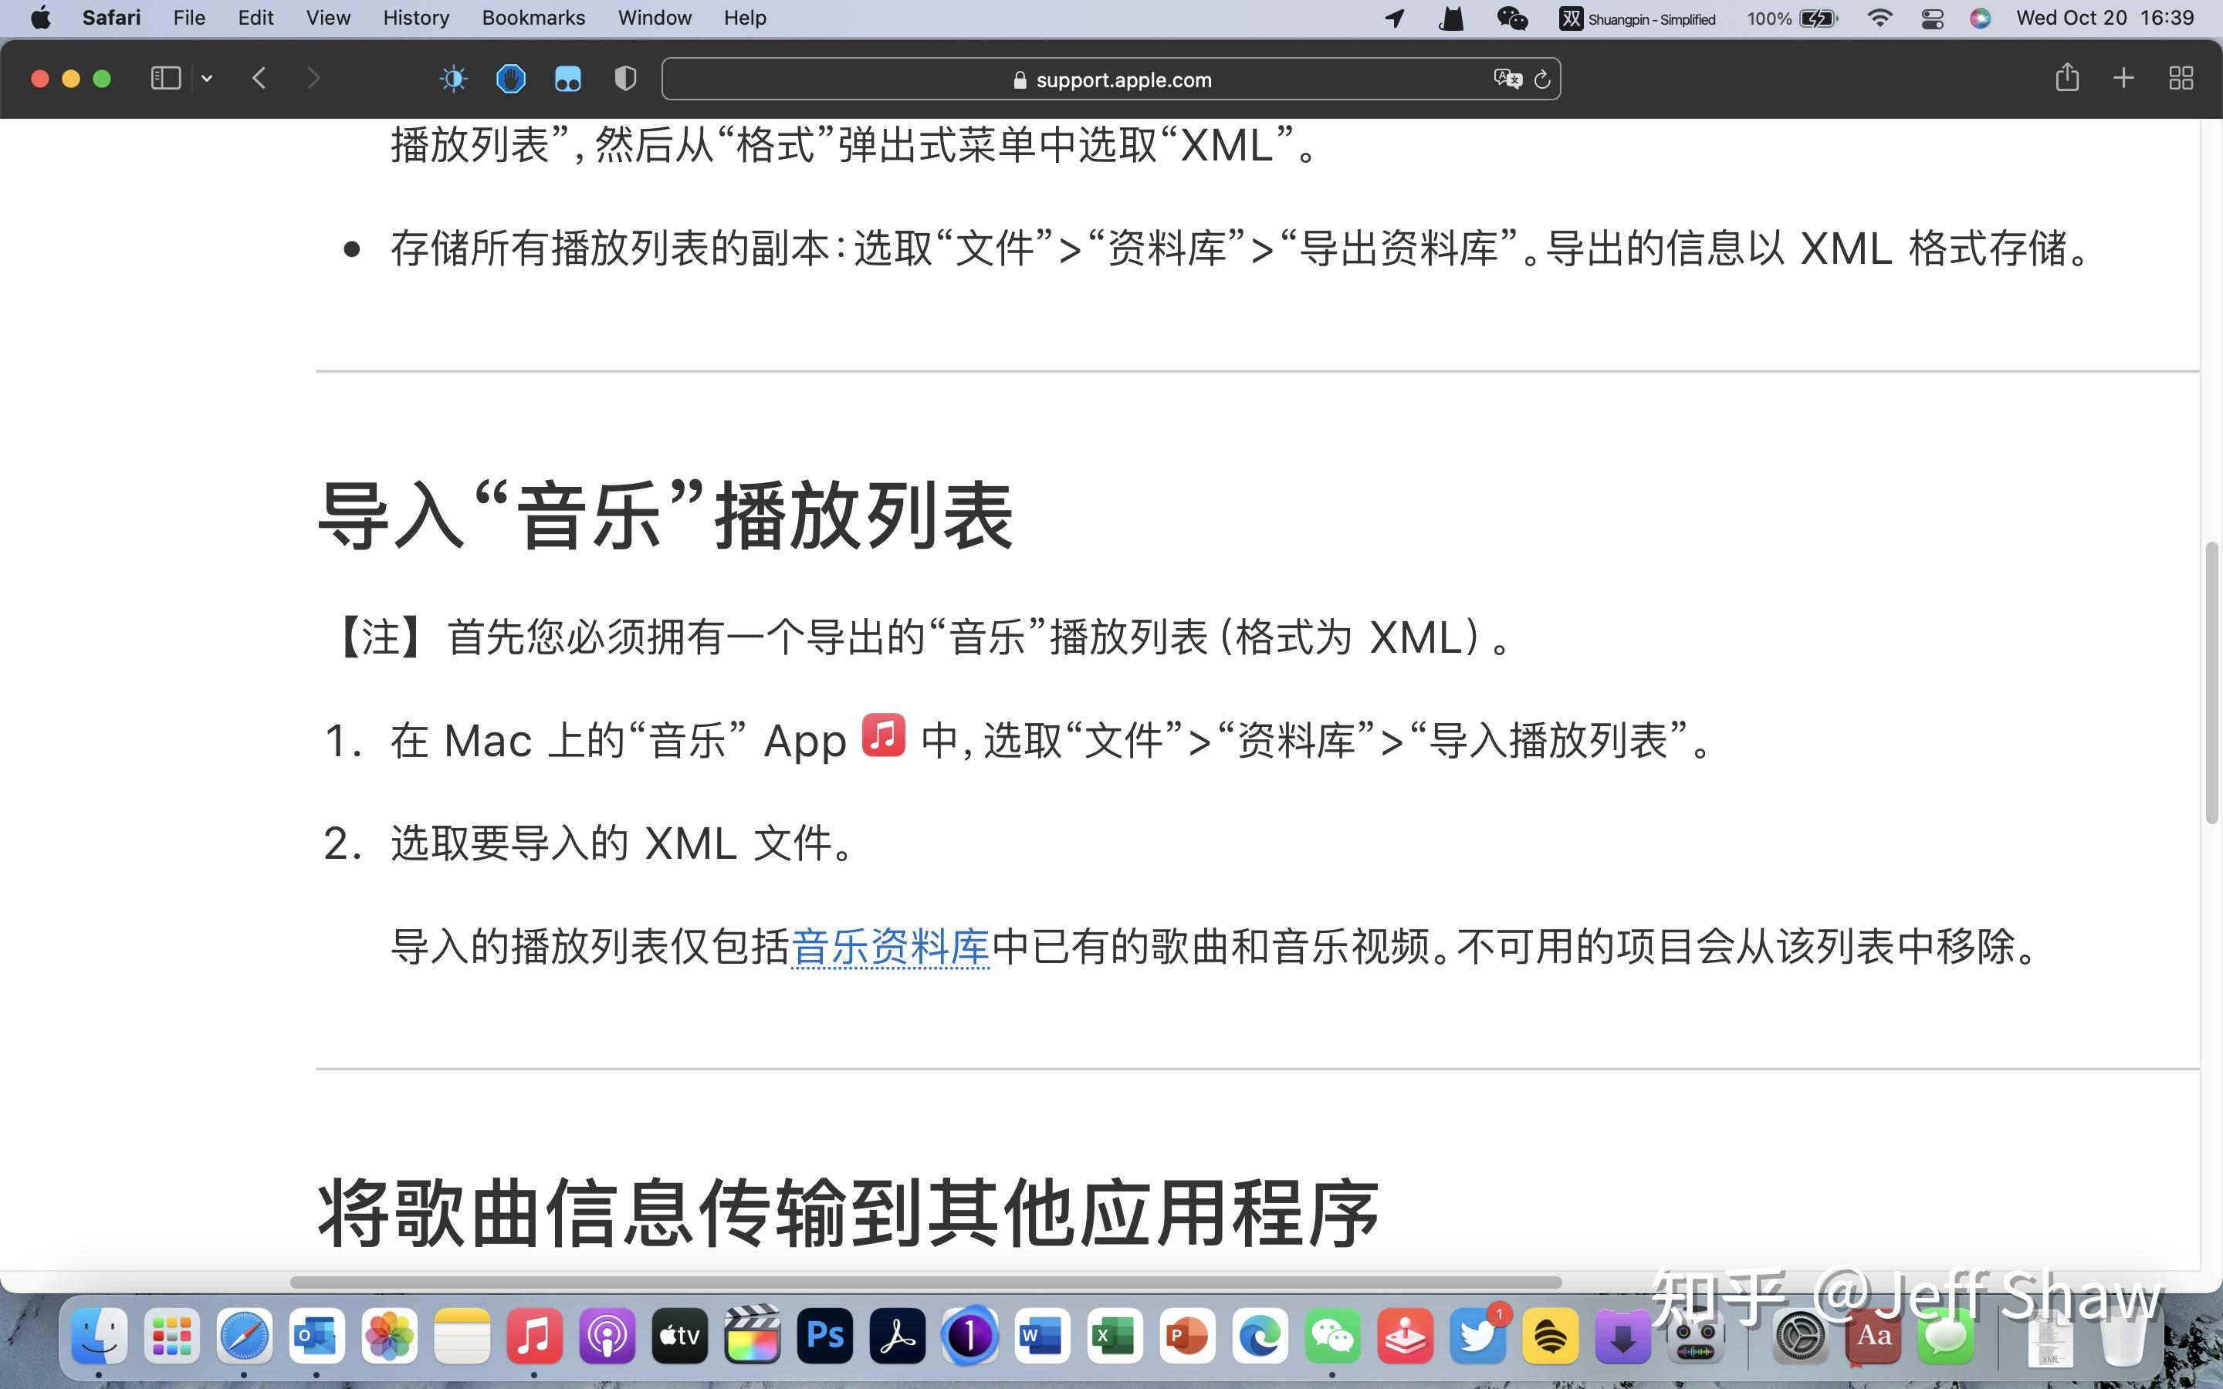Open the Podcasts app in the Dock

pos(607,1337)
